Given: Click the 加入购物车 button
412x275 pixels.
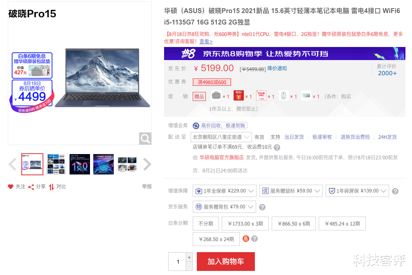Looking at the screenshot, I should [226, 262].
